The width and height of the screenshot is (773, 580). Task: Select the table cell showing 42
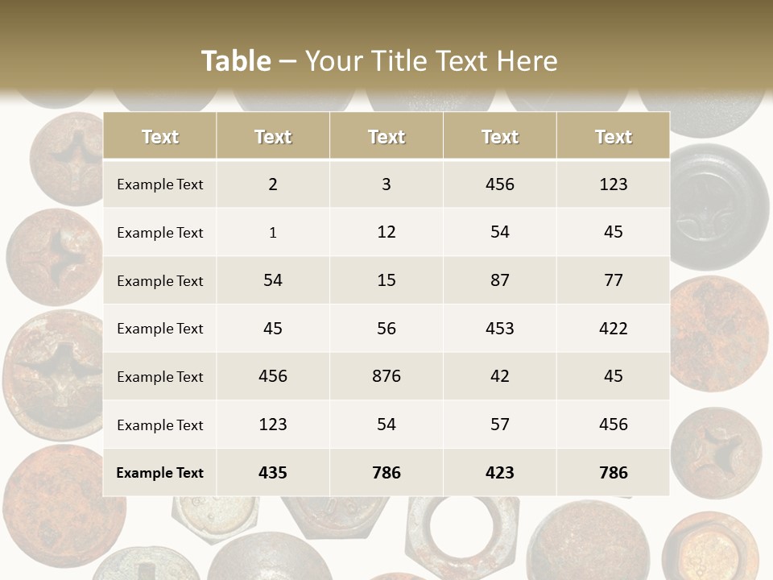coord(500,376)
